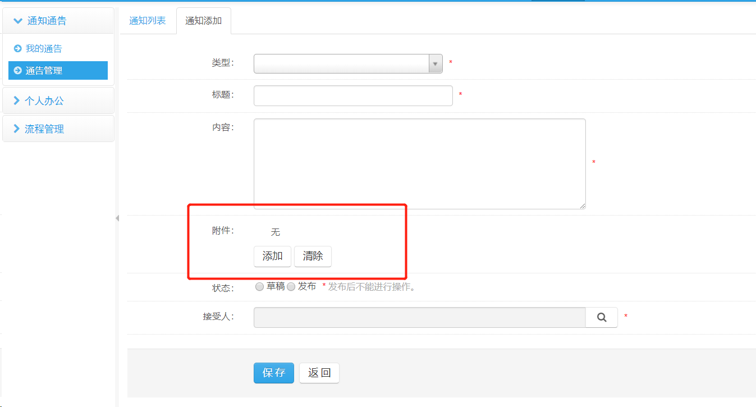Image resolution: width=756 pixels, height=407 pixels.
Task: Click the chevron icon beside 通知通告
Action: coord(18,21)
